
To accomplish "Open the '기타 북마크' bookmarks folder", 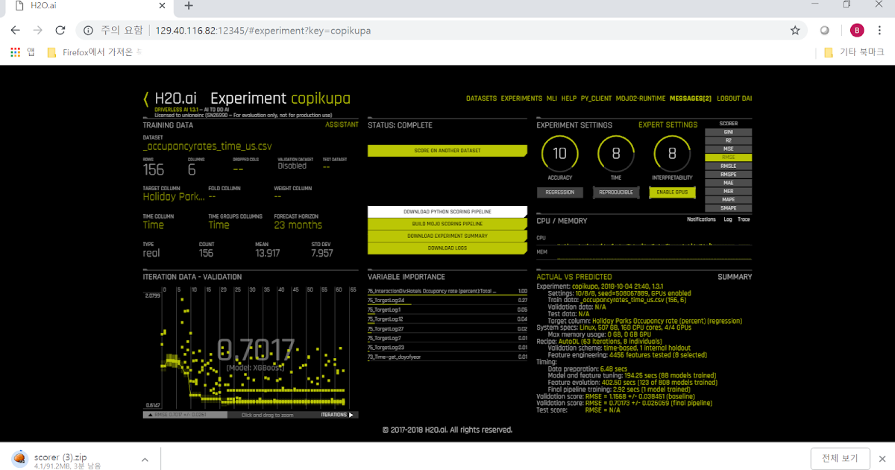I will pos(855,52).
